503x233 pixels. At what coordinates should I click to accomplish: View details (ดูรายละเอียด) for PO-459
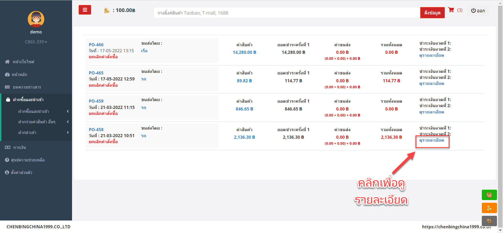point(431,112)
